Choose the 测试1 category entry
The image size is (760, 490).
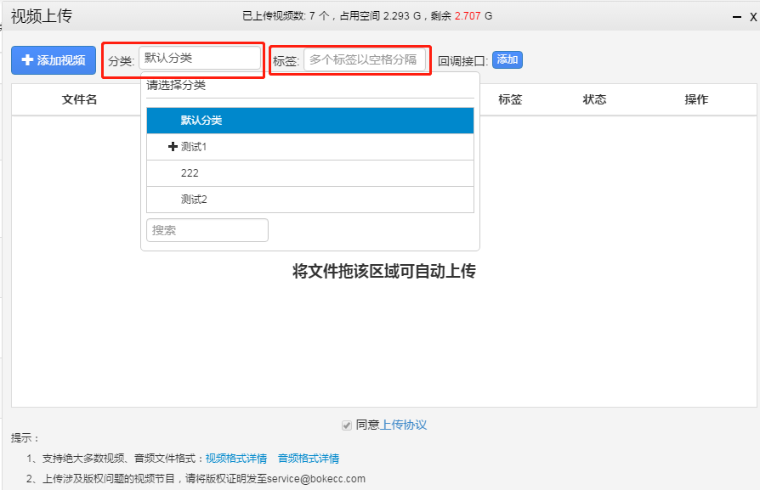tap(195, 147)
